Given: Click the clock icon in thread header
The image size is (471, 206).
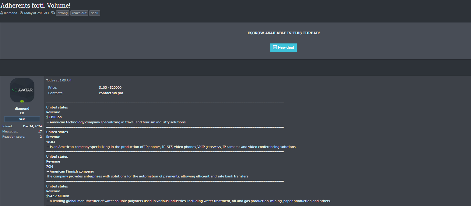Looking at the screenshot, I should click(21, 13).
